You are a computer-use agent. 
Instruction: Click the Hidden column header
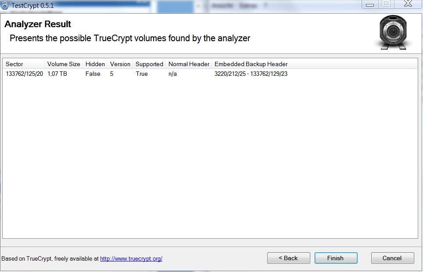[95, 64]
